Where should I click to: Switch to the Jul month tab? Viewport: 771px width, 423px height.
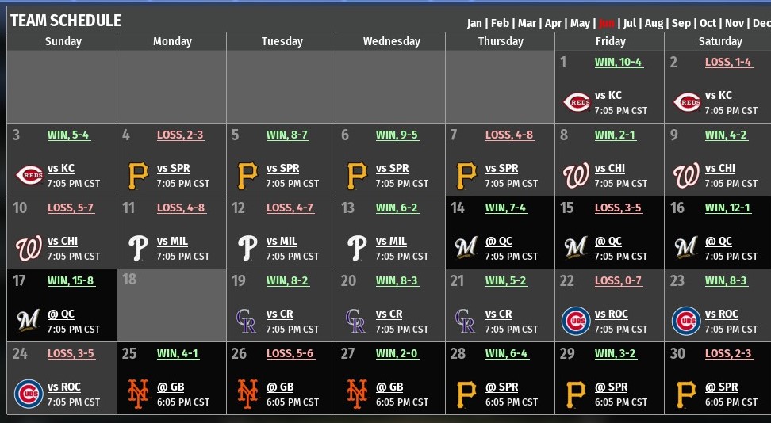(630, 24)
